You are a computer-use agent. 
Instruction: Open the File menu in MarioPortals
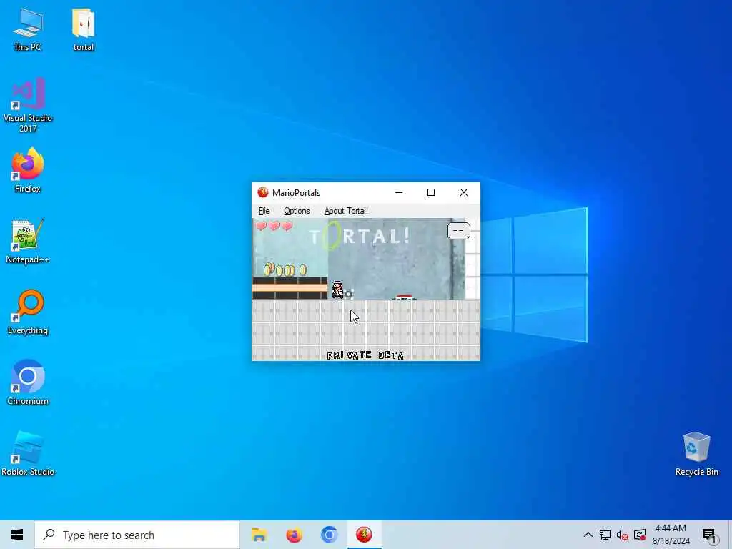pos(264,211)
